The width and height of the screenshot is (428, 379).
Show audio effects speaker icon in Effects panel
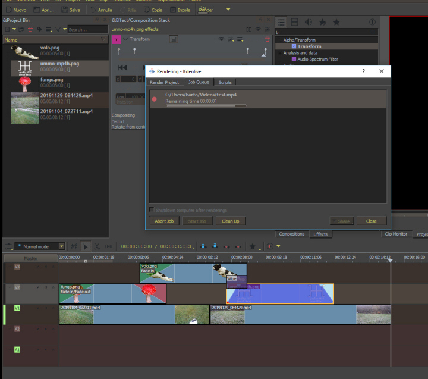(x=309, y=22)
